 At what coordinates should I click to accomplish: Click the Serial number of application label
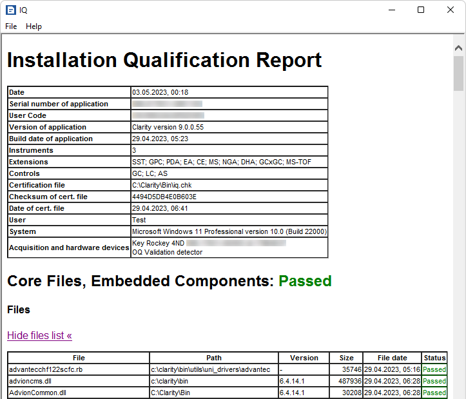click(x=59, y=104)
